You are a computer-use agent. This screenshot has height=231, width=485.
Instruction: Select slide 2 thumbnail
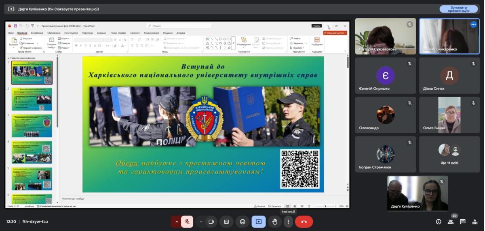click(x=32, y=99)
